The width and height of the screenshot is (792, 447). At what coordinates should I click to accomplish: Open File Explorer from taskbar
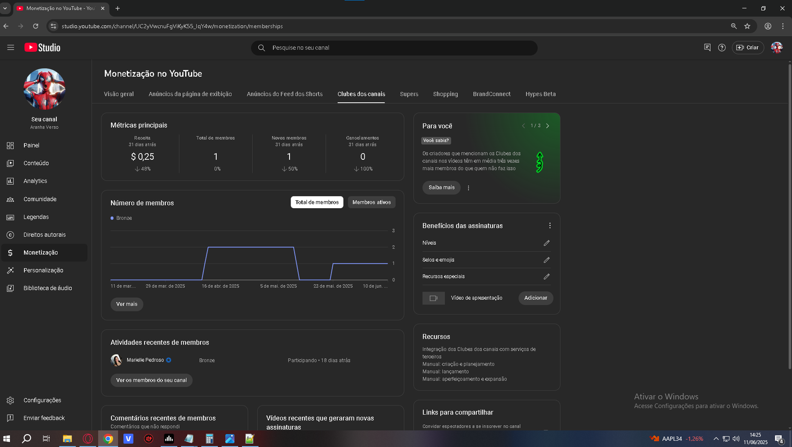click(67, 439)
